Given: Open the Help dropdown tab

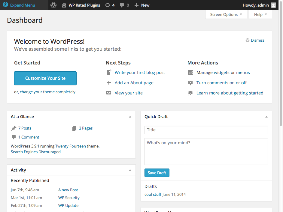Looking at the screenshot, I should (260, 14).
